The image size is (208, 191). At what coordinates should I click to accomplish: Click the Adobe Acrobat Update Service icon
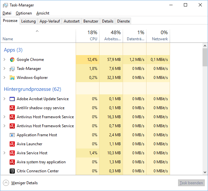coord(12,99)
